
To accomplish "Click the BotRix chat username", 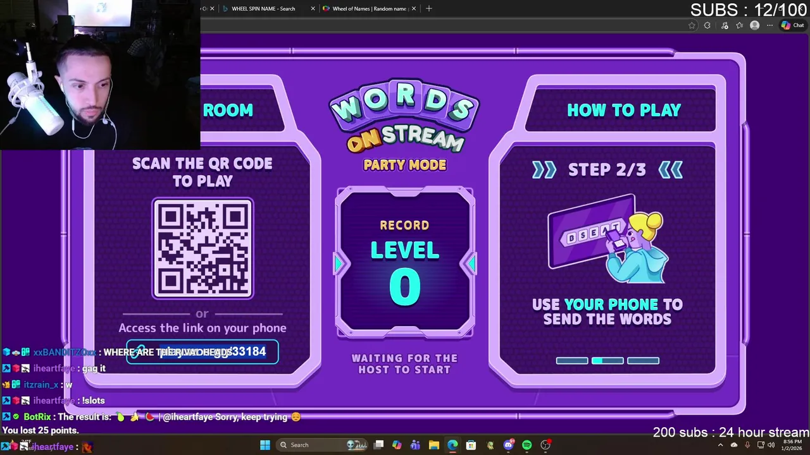I will [x=37, y=417].
